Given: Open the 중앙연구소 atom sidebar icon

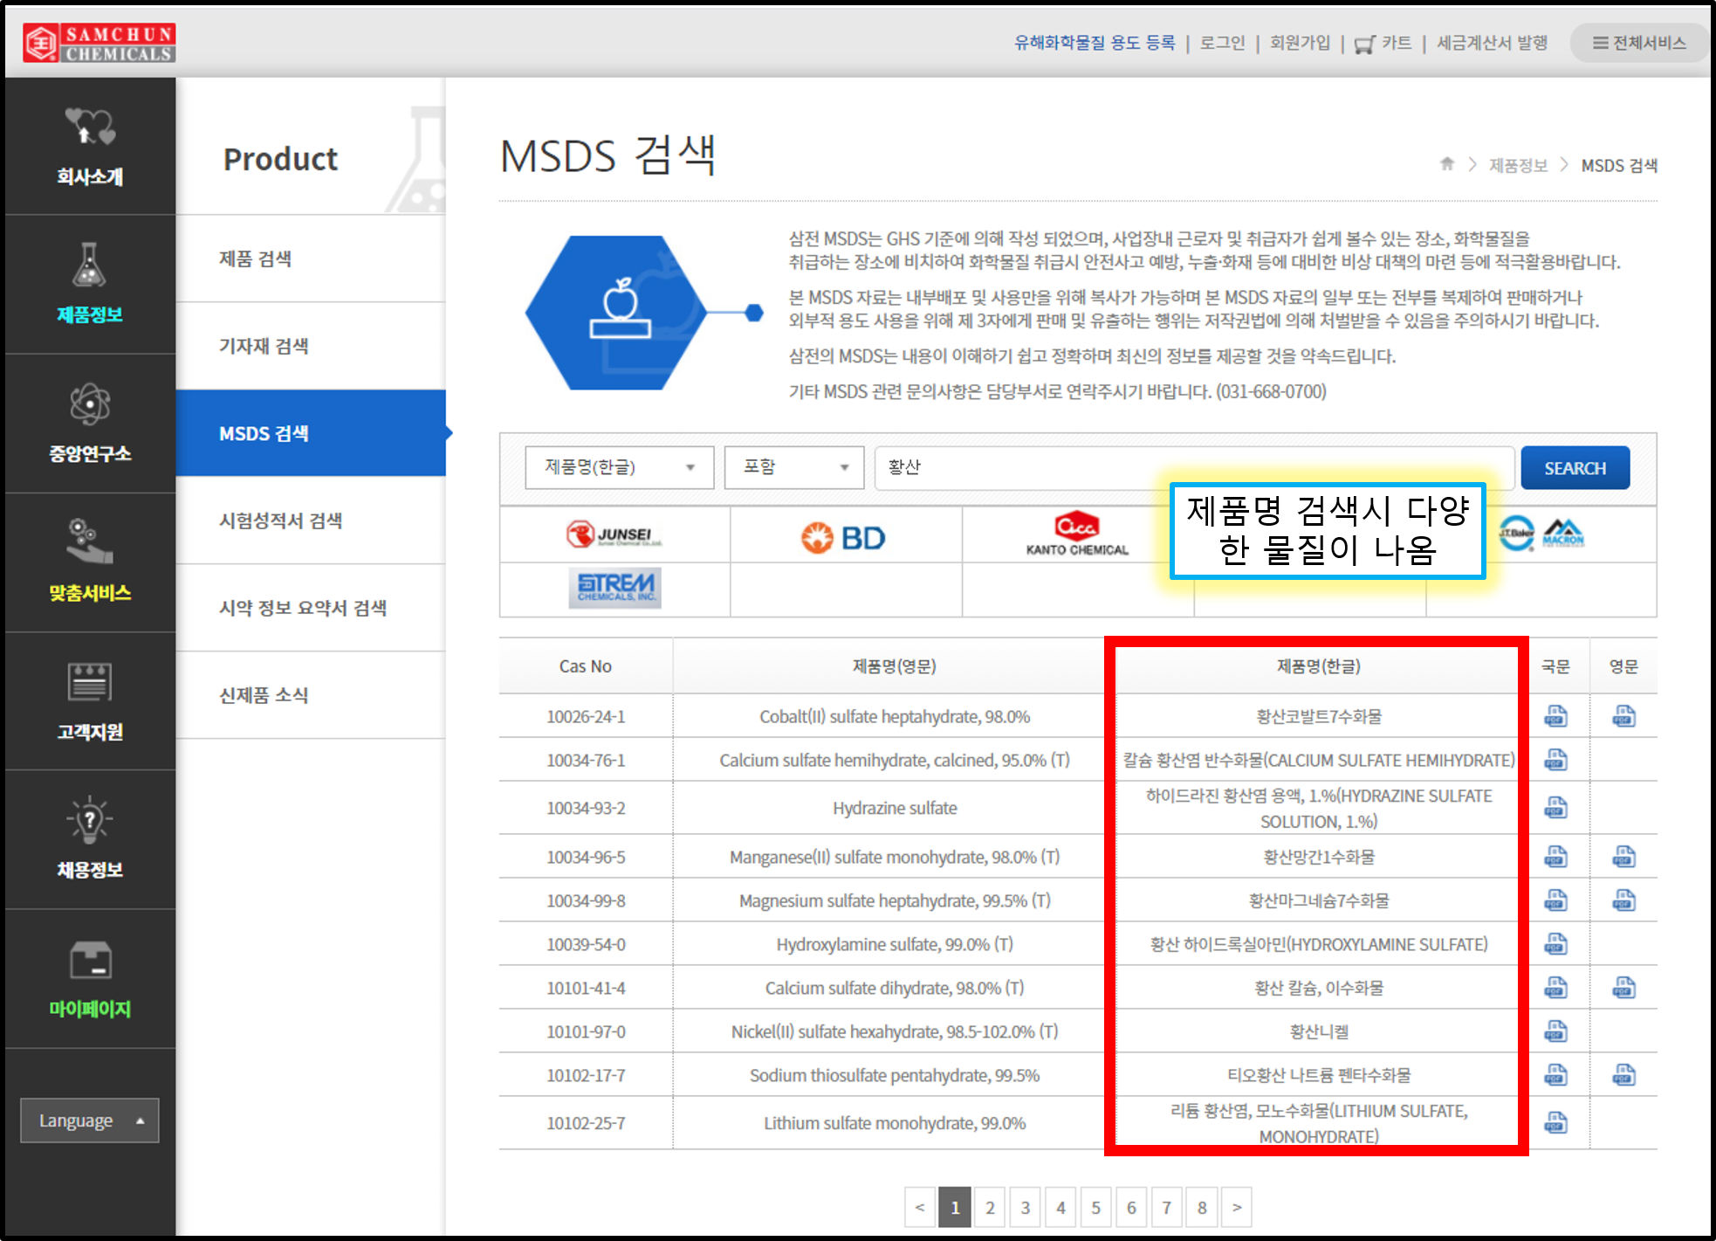Looking at the screenshot, I should click(90, 404).
